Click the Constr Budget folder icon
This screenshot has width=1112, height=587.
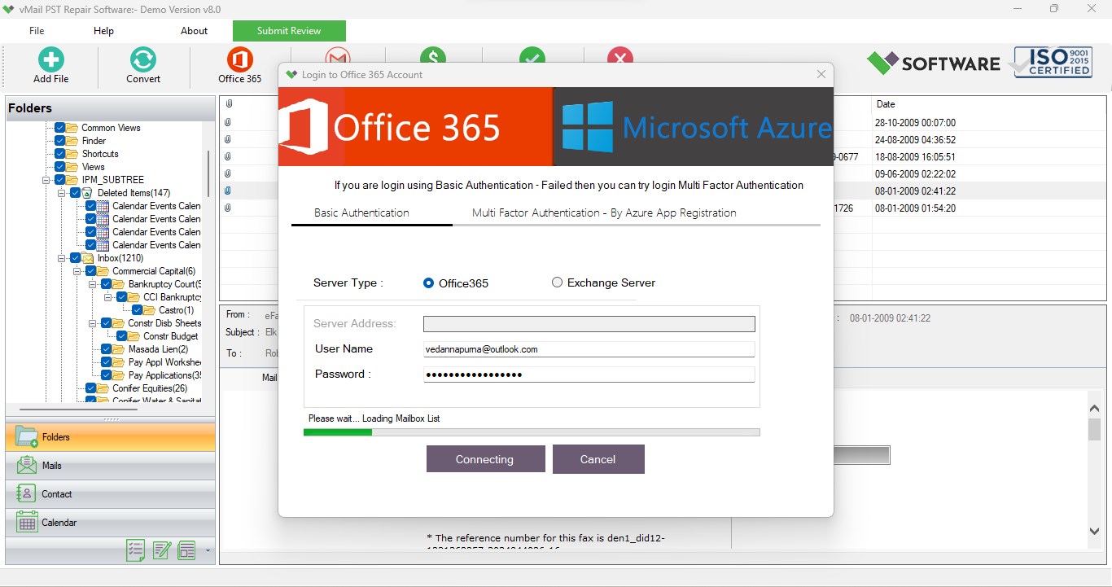tap(134, 336)
